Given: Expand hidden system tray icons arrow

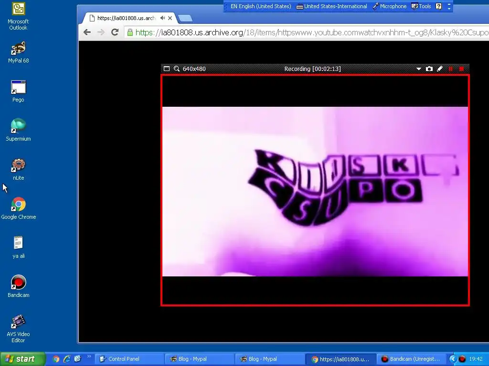Looking at the screenshot, I should [453, 359].
